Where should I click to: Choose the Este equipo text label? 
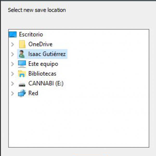pos(43,64)
